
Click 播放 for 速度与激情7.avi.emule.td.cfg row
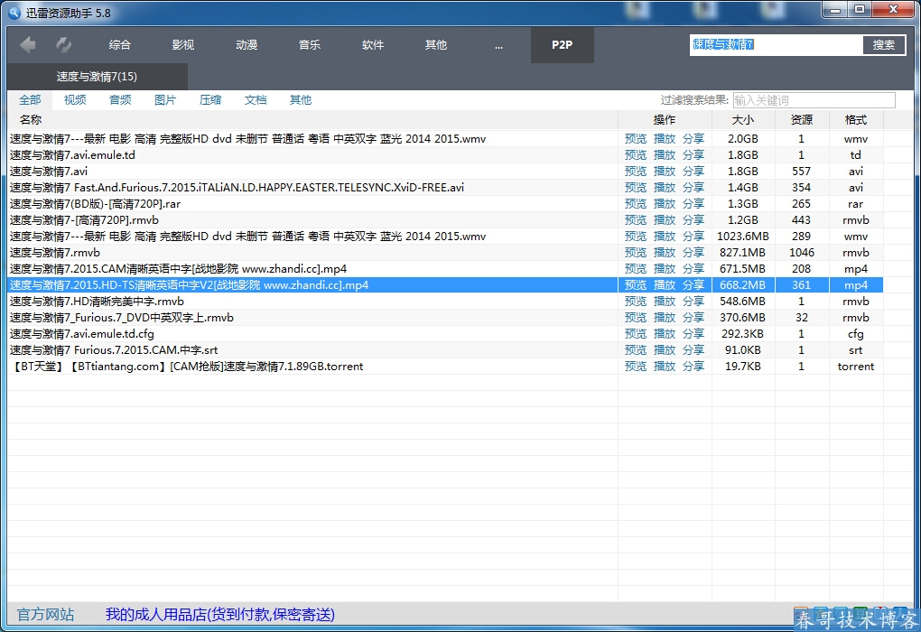[665, 334]
